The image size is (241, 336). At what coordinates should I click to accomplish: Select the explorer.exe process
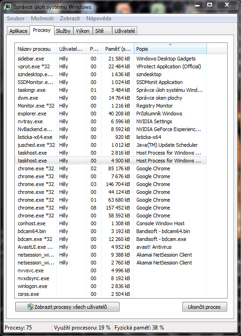tap(111, 114)
